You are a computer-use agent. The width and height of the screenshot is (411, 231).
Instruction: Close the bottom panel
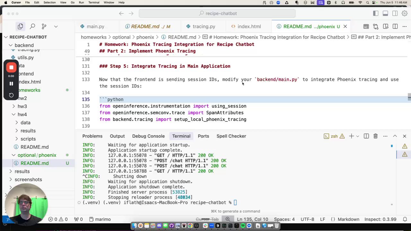coord(405,136)
